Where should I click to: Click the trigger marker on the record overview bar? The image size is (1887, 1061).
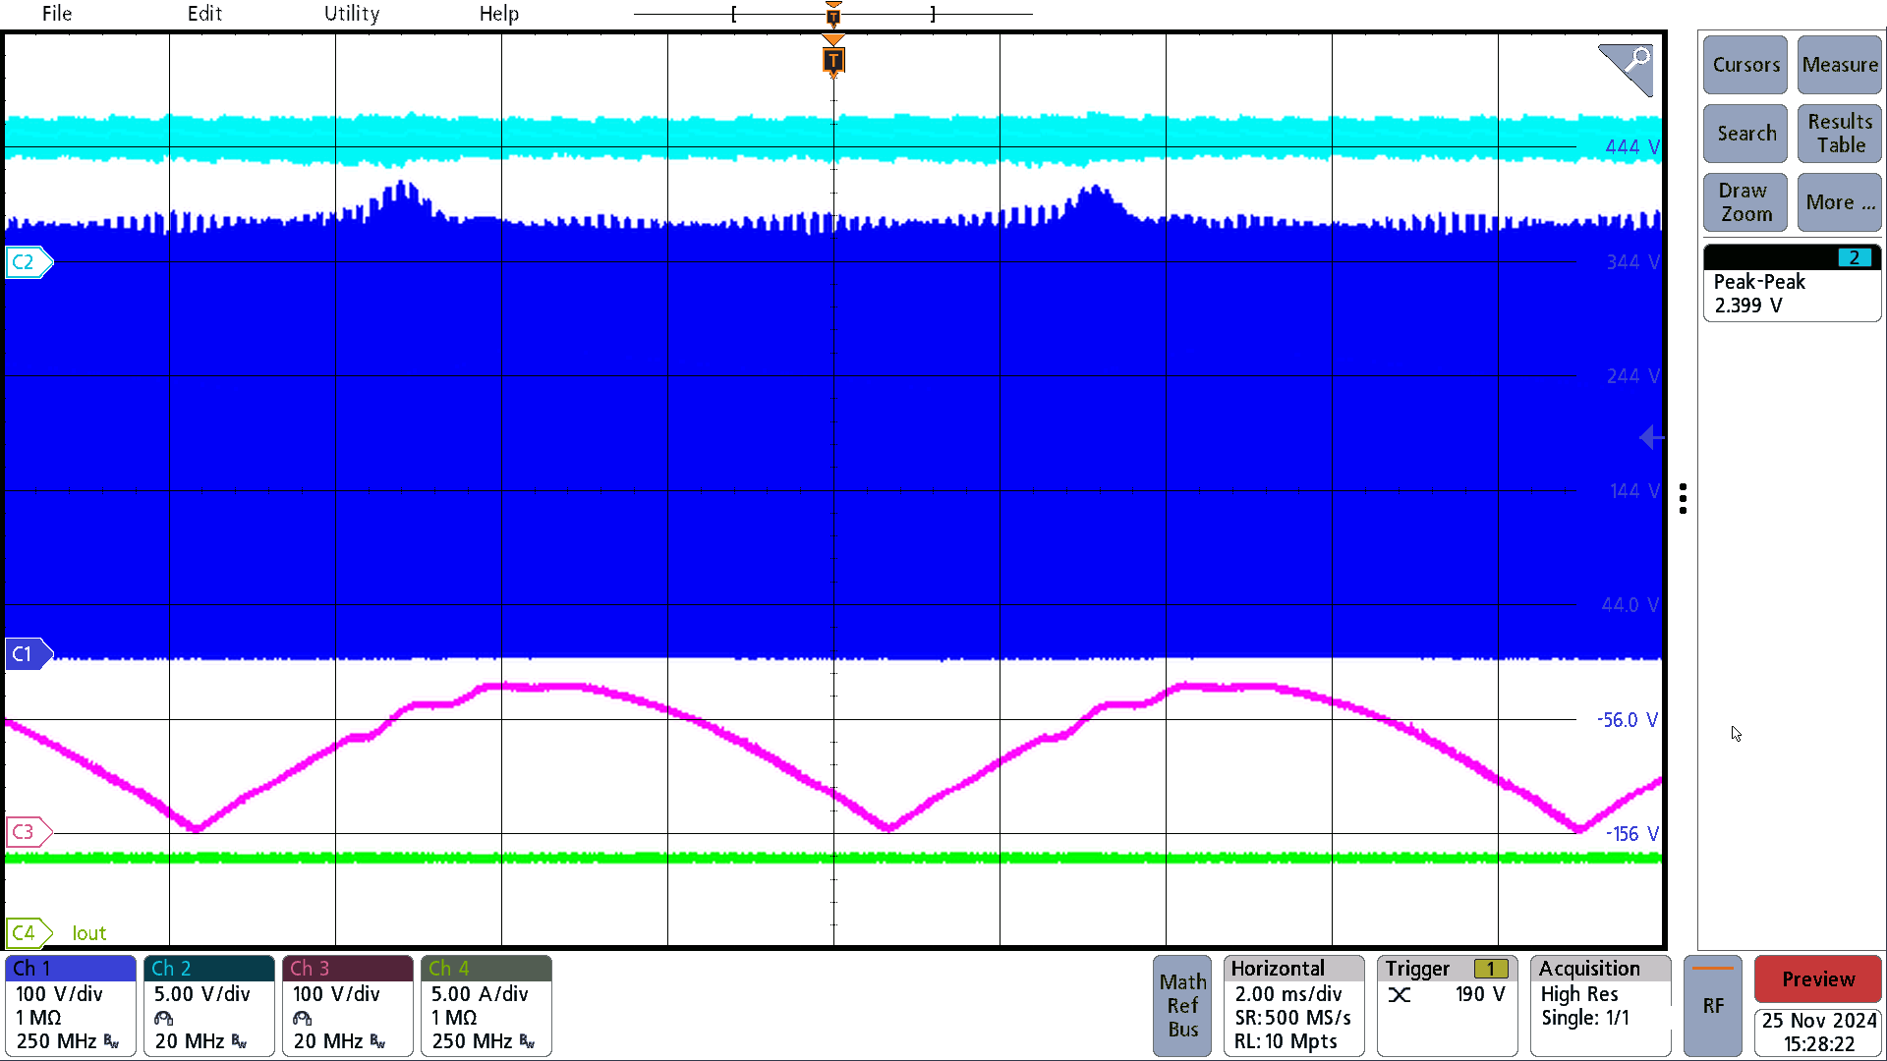click(833, 14)
